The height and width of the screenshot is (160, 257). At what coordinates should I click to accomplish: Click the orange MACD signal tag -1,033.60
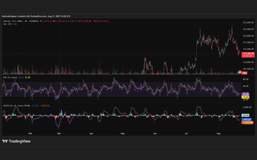point(247,123)
